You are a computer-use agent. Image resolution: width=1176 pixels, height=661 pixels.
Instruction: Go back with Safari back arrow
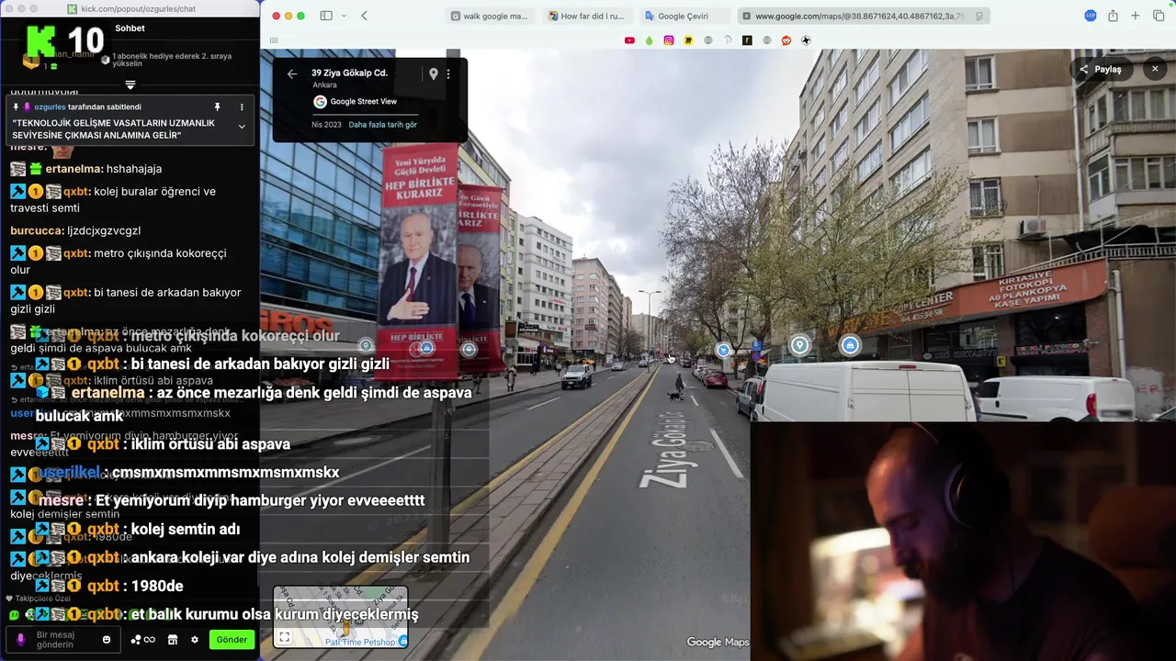coord(365,16)
